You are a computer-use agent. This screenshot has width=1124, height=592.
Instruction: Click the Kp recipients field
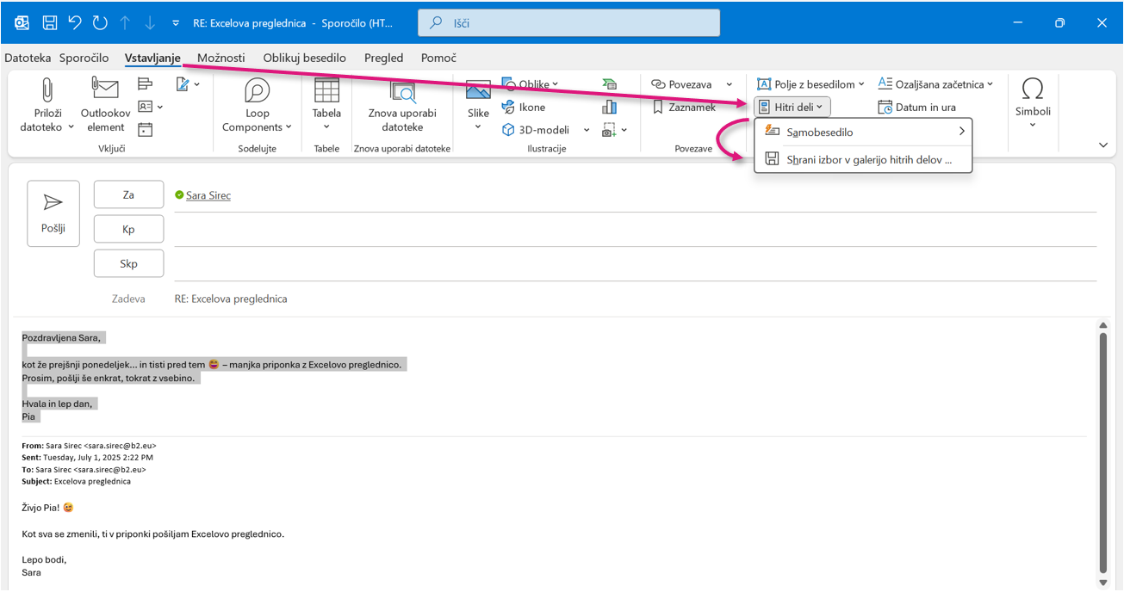(635, 230)
